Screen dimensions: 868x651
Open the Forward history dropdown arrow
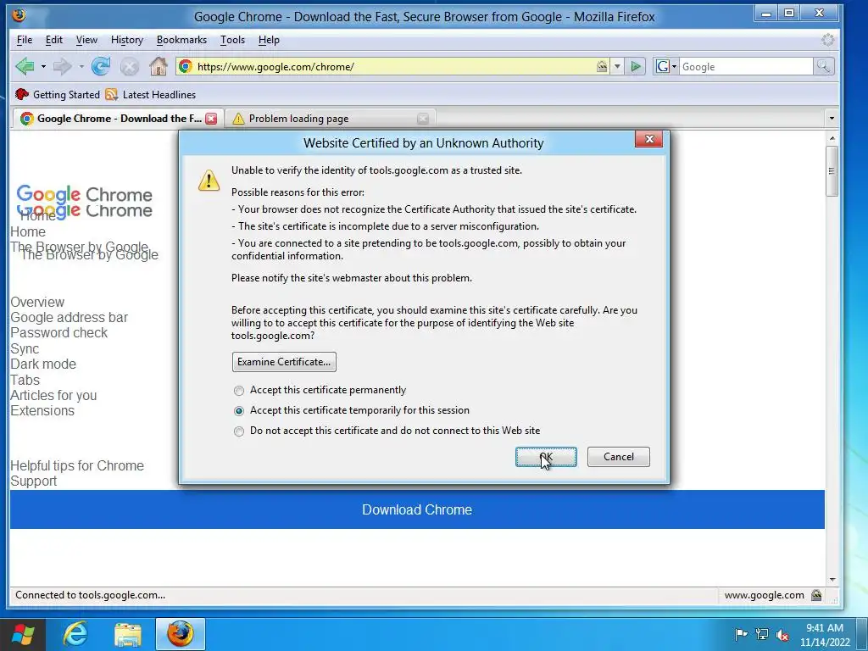coord(81,67)
